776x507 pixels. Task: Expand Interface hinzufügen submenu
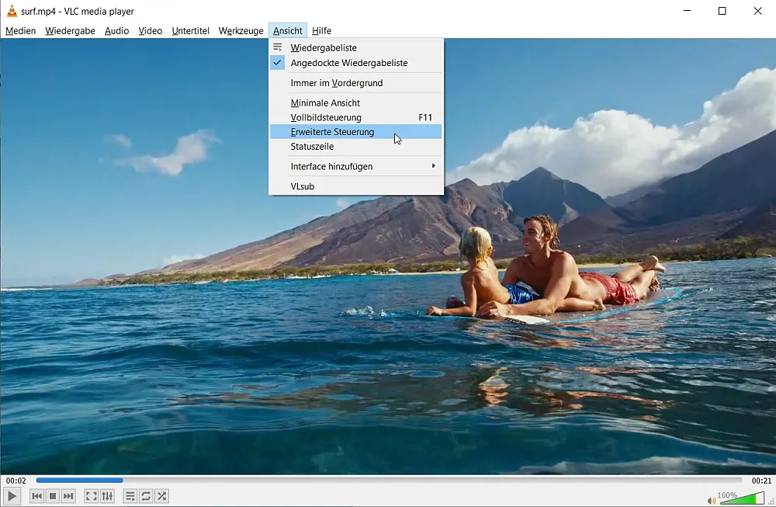[356, 166]
